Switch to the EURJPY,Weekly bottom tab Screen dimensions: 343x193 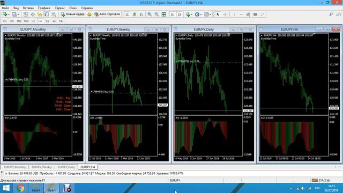tap(42, 167)
